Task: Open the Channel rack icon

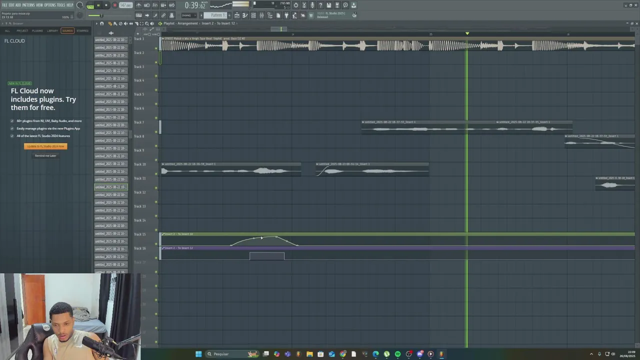Action: (x=253, y=15)
